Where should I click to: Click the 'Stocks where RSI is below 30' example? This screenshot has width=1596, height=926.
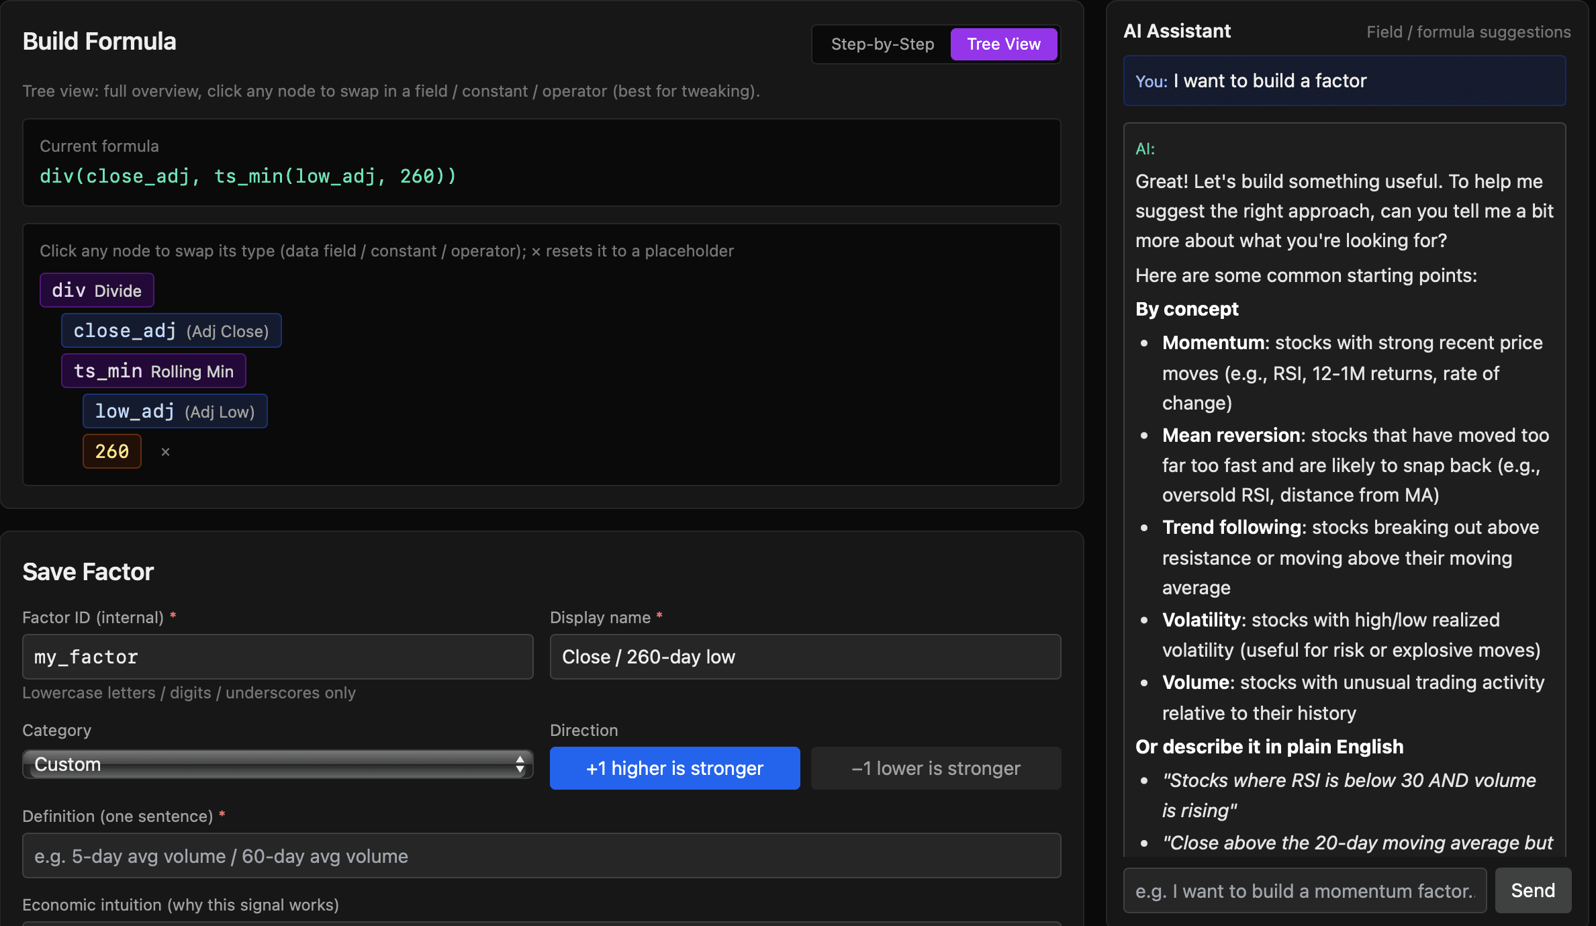tap(1349, 795)
